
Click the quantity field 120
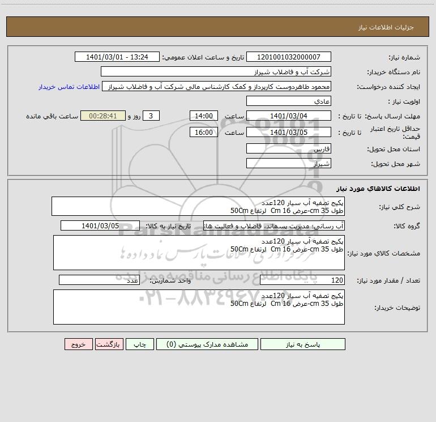tap(302, 280)
